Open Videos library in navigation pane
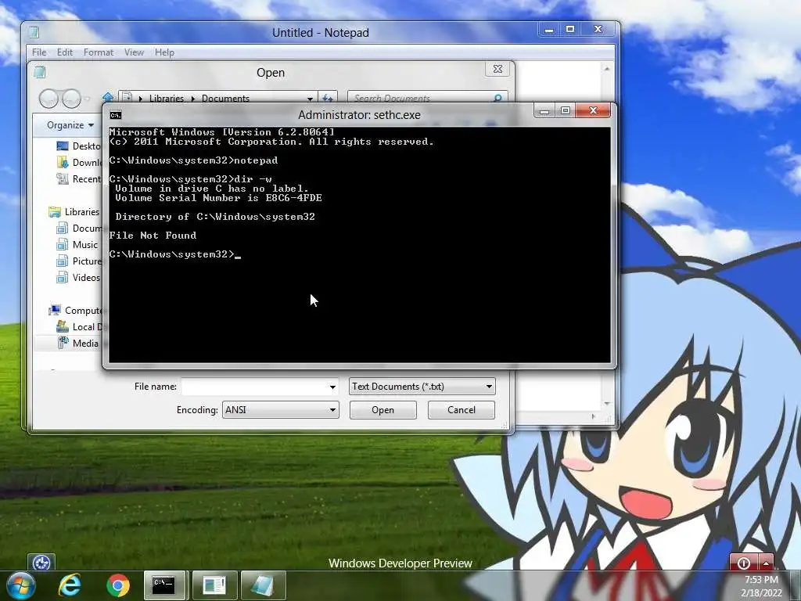 pos(78,277)
